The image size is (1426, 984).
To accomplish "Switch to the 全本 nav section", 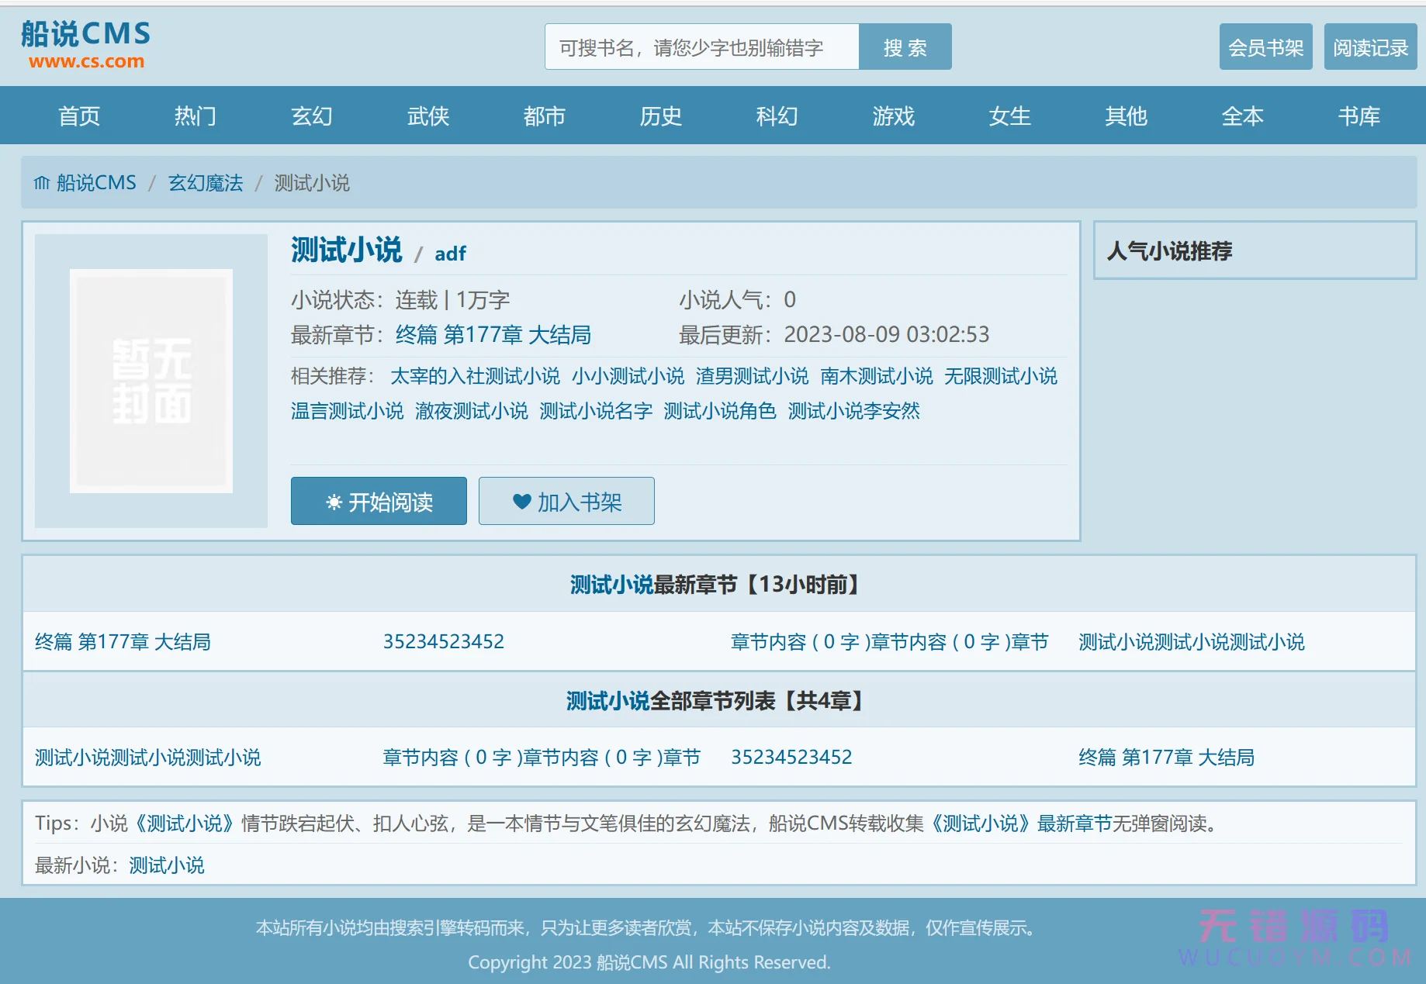I will tap(1242, 116).
